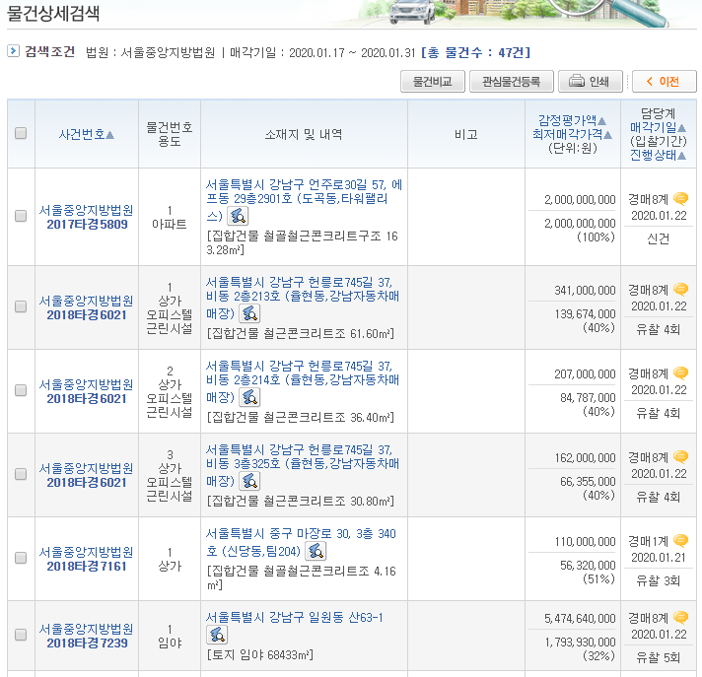Open address link 강남구 일원동 산63-1
702x677 pixels.
click(294, 618)
